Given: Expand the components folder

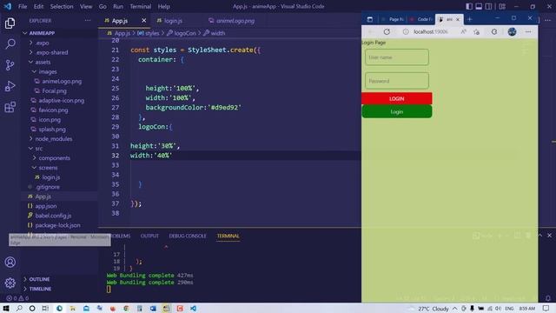Looking at the screenshot, I should tap(54, 158).
